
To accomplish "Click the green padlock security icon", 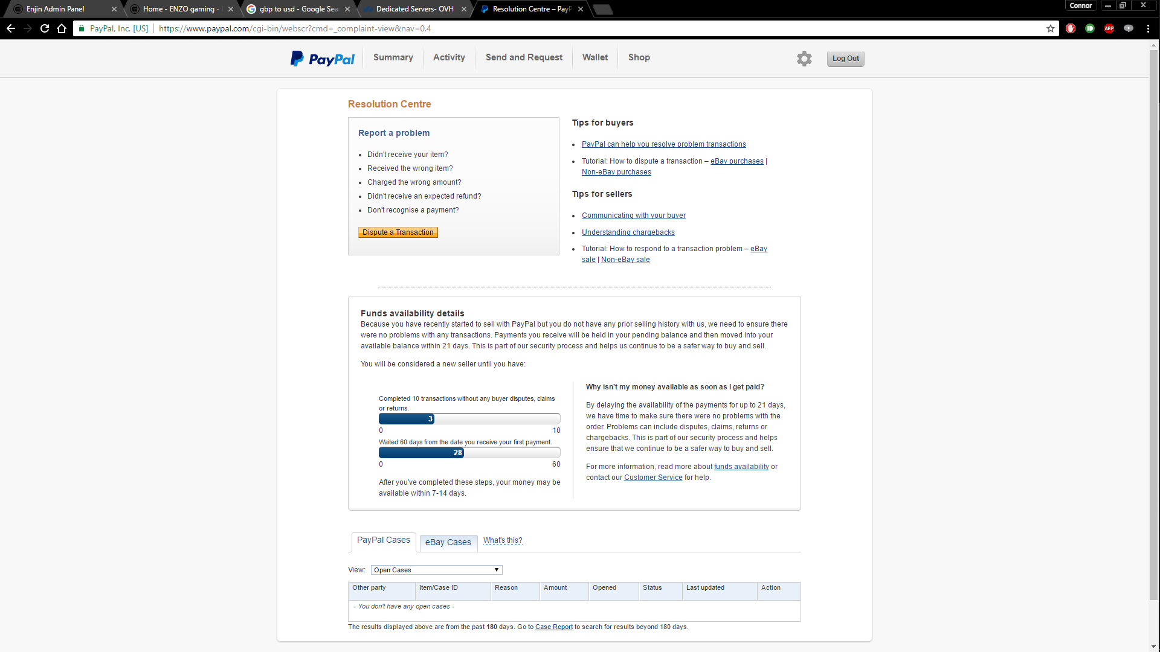I will pos(82,28).
